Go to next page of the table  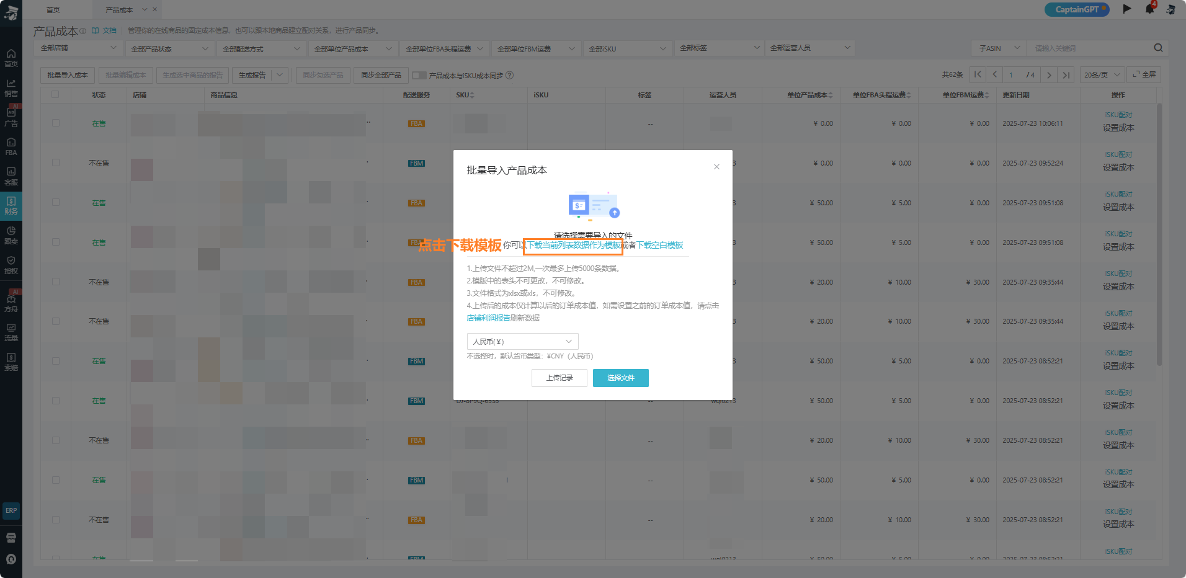point(1049,74)
